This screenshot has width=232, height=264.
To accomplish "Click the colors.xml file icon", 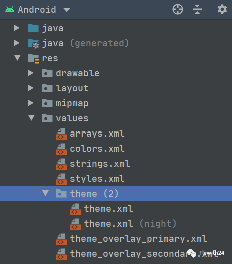I will 61,149.
